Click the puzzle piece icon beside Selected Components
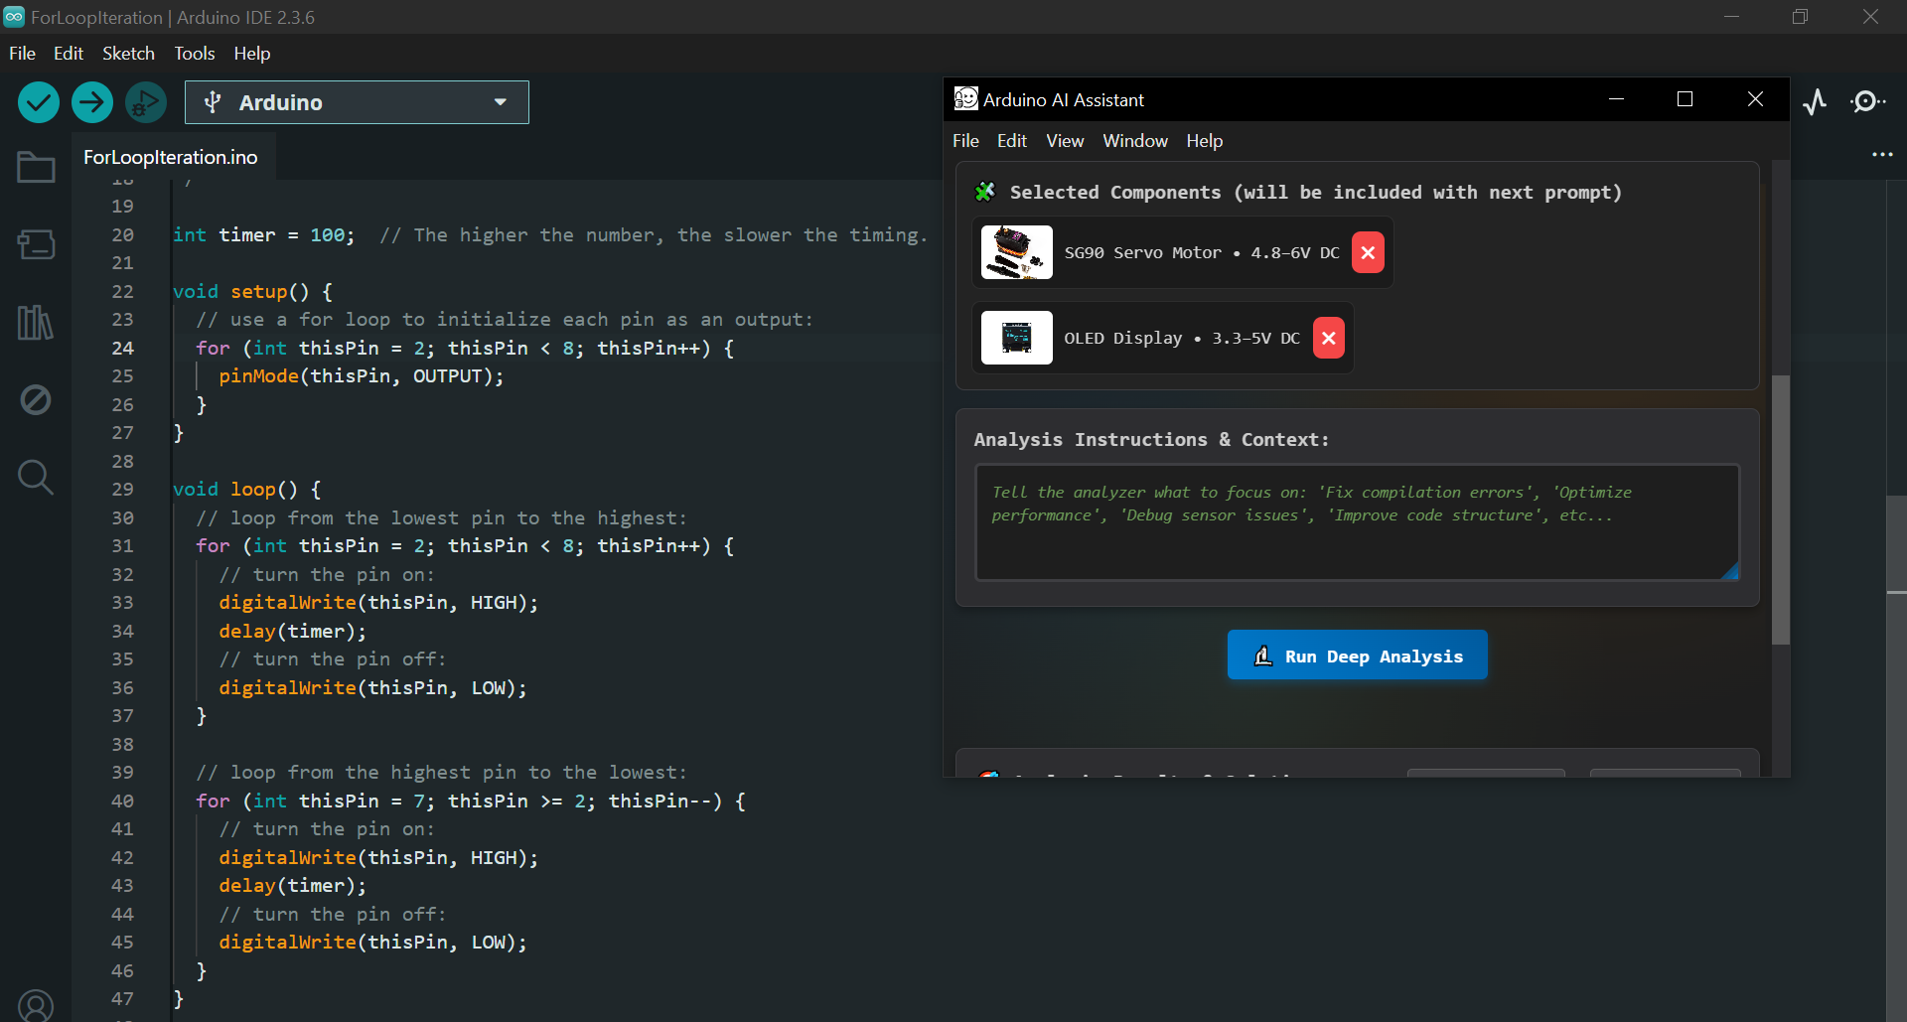This screenshot has height=1022, width=1907. coord(985,192)
